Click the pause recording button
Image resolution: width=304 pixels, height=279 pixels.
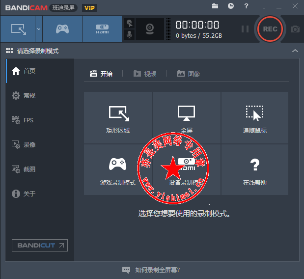tap(245, 29)
